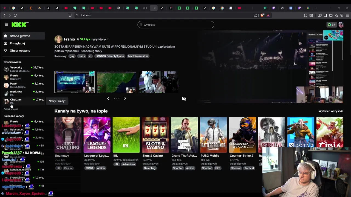
Task: Switch to the green TT tab
Action: [x=265, y=8]
